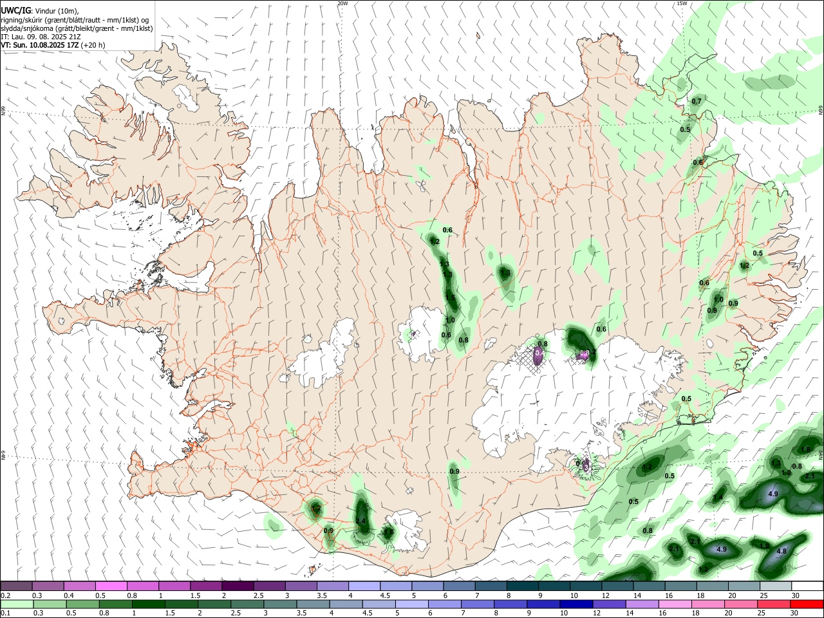Pick the first snow swatch labeled 0.2
The image size is (824, 618).
(x=17, y=586)
